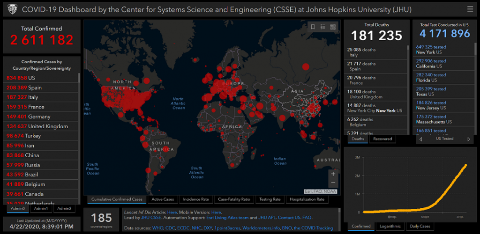The width and height of the screenshot is (480, 234).
Task: Open the basemap gallery grid icon
Action: click(x=333, y=27)
